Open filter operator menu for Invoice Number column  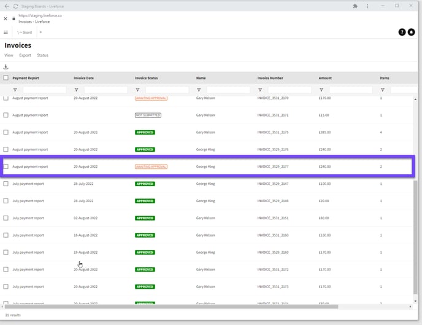click(260, 90)
